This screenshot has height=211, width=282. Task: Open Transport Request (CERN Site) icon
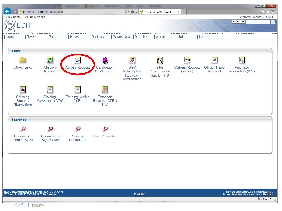click(x=105, y=89)
